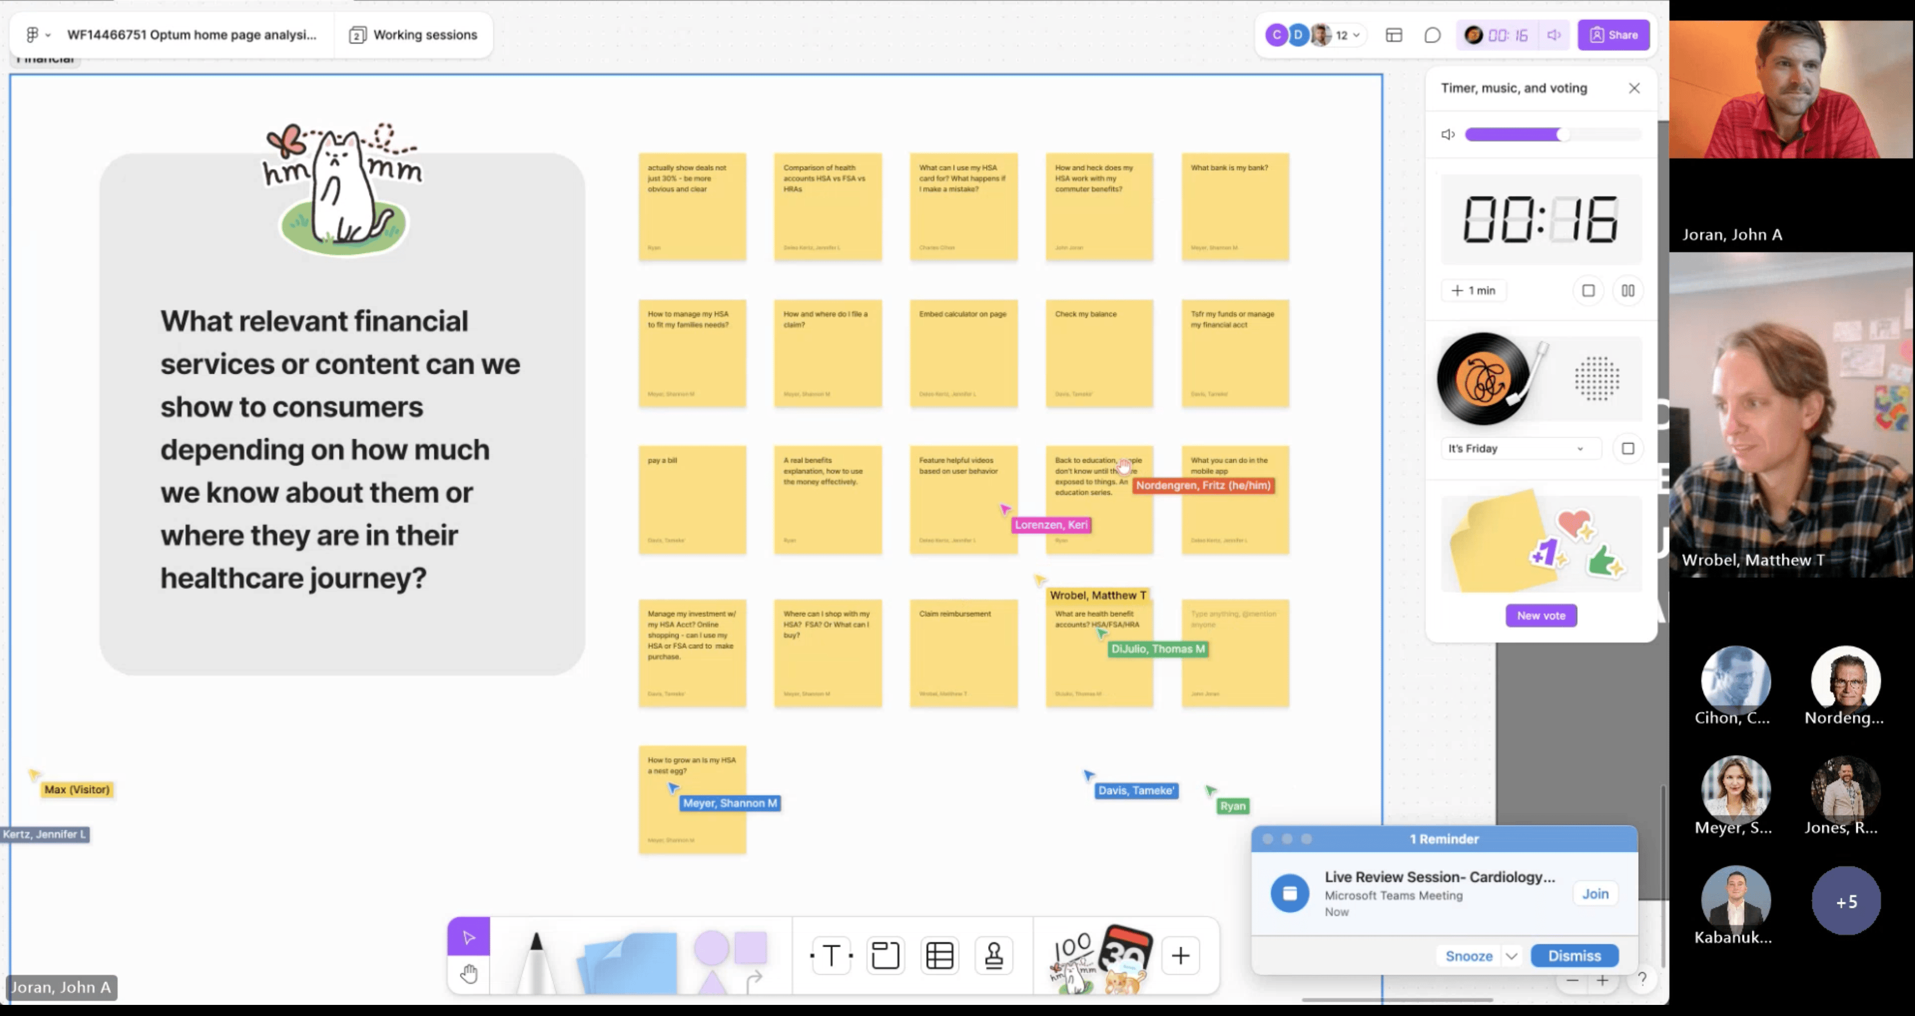Mute the volume in the Timer panel
This screenshot has width=1915, height=1016.
[x=1447, y=135]
